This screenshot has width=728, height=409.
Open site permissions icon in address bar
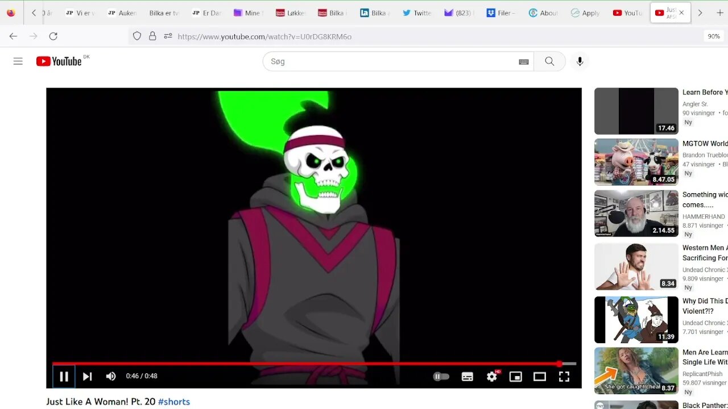click(x=168, y=36)
